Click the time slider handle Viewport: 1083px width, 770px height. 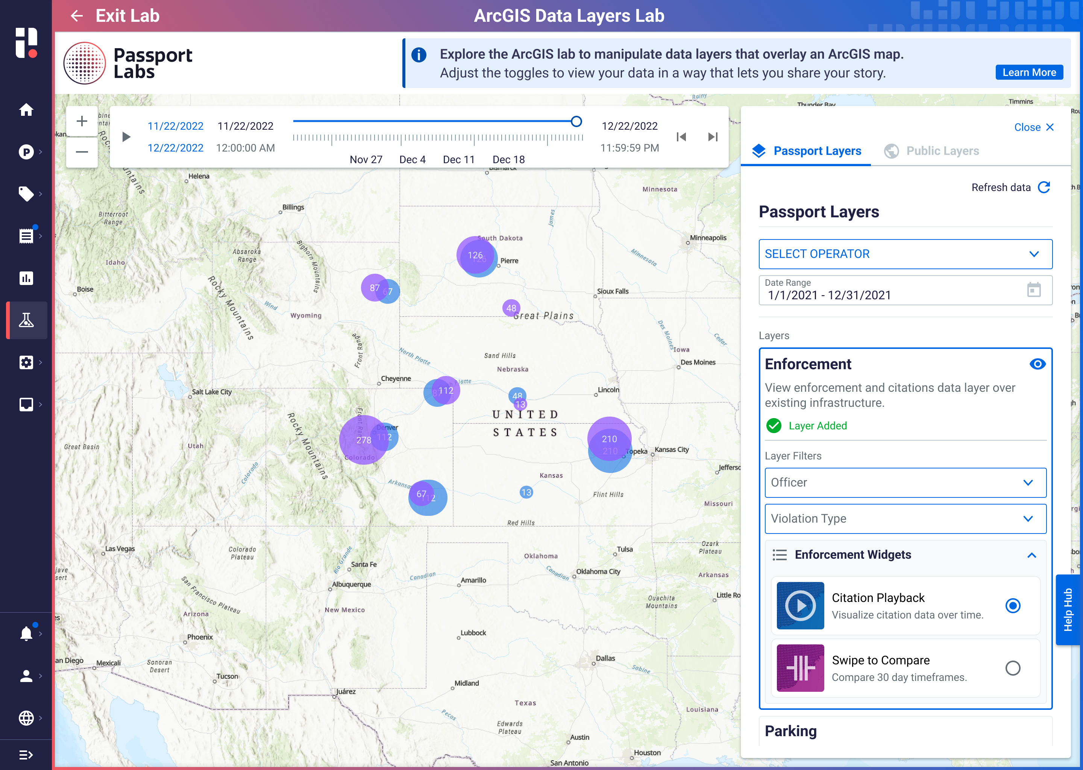point(576,121)
